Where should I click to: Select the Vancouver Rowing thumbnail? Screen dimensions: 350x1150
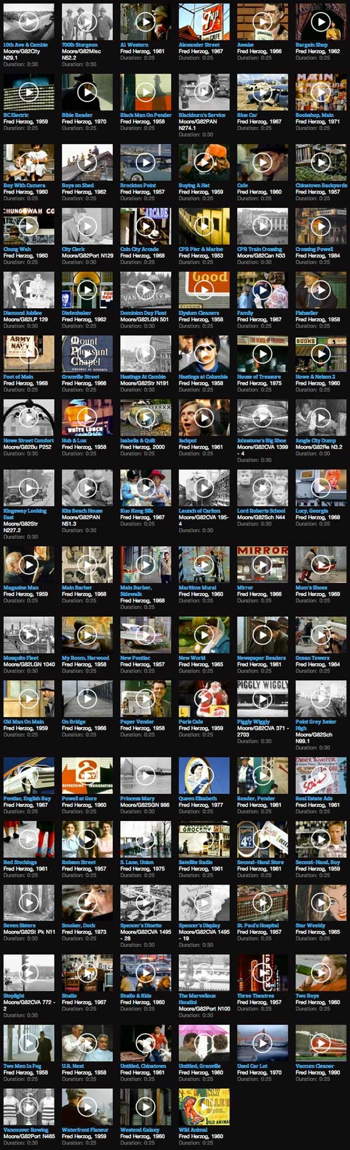(x=28, y=1107)
